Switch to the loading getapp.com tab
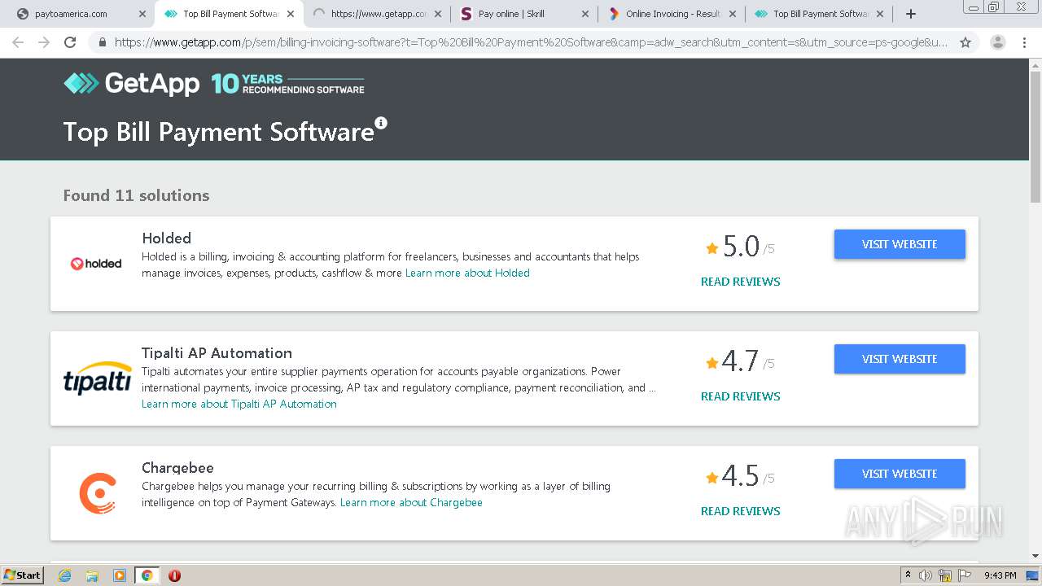 [377, 14]
